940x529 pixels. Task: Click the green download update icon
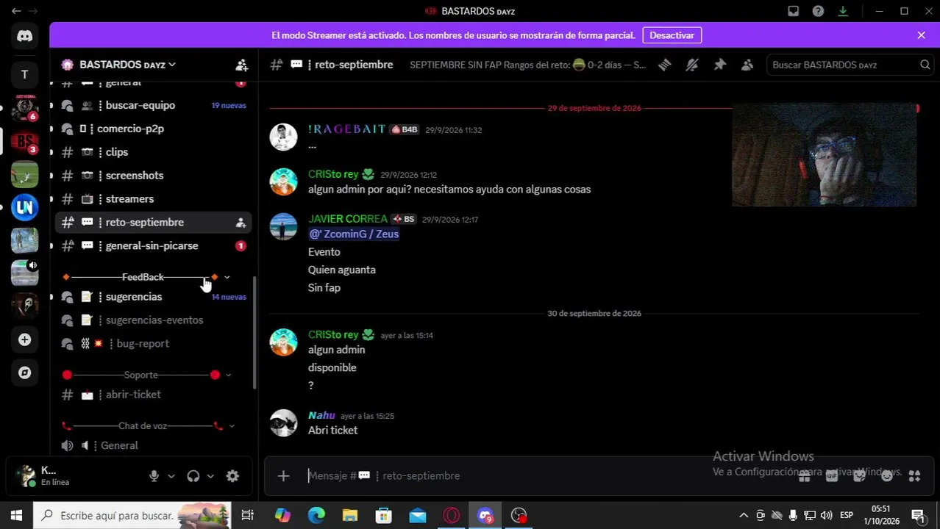(x=843, y=11)
